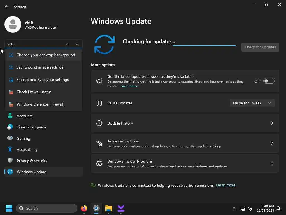This screenshot has width=286, height=215.
Task: Go to Gaming settings
Action: pos(44,138)
